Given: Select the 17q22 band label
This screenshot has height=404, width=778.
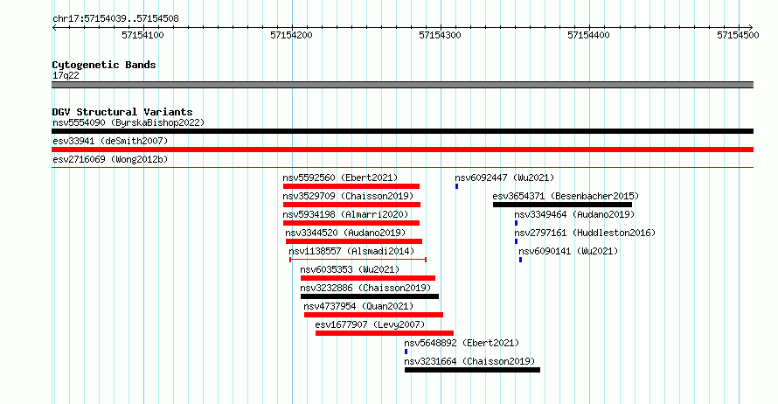Looking at the screenshot, I should pyautogui.click(x=66, y=75).
